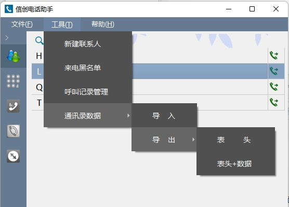Call contact in row Q
The image size is (289, 207).
[x=274, y=87]
